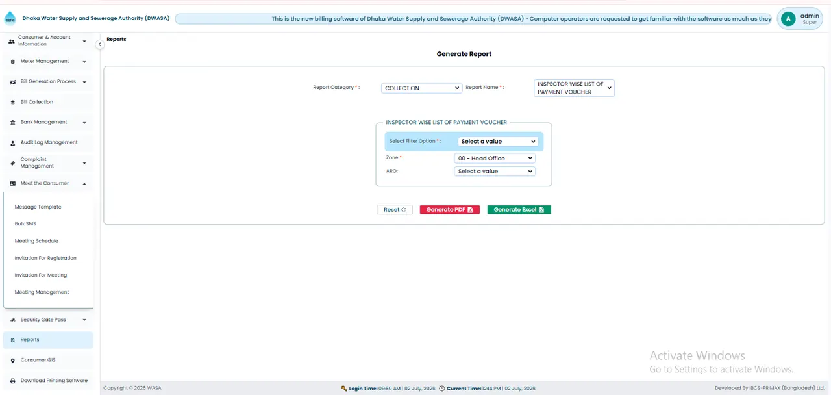Open the Select Filter Option dropdown

click(498, 141)
